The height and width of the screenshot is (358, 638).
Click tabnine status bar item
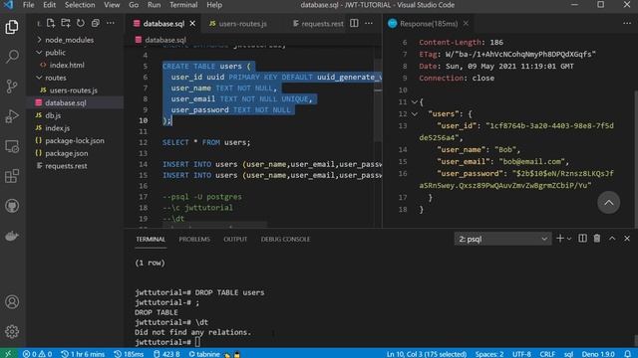tap(214, 354)
